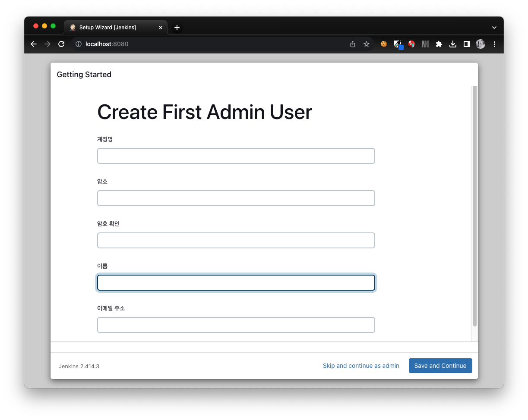The width and height of the screenshot is (528, 420).
Task: Focus the 계정명 username field
Action: coord(236,156)
